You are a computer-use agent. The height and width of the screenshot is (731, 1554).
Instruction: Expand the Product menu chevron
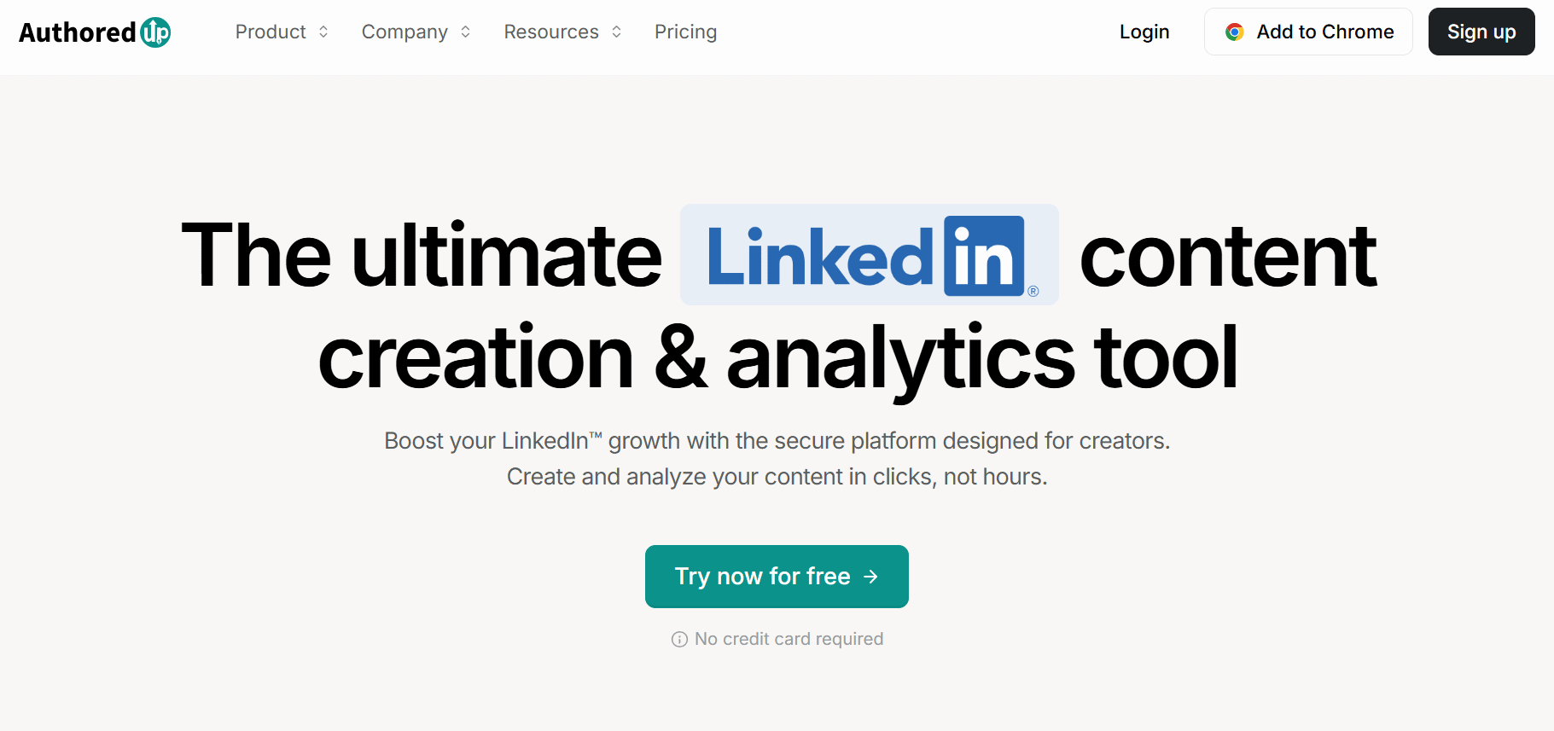pos(323,32)
